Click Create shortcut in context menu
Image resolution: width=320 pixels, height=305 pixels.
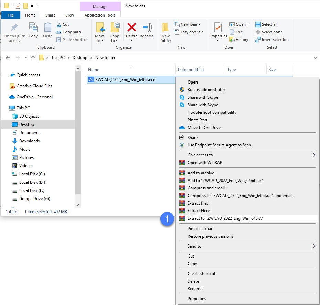coord(247,274)
